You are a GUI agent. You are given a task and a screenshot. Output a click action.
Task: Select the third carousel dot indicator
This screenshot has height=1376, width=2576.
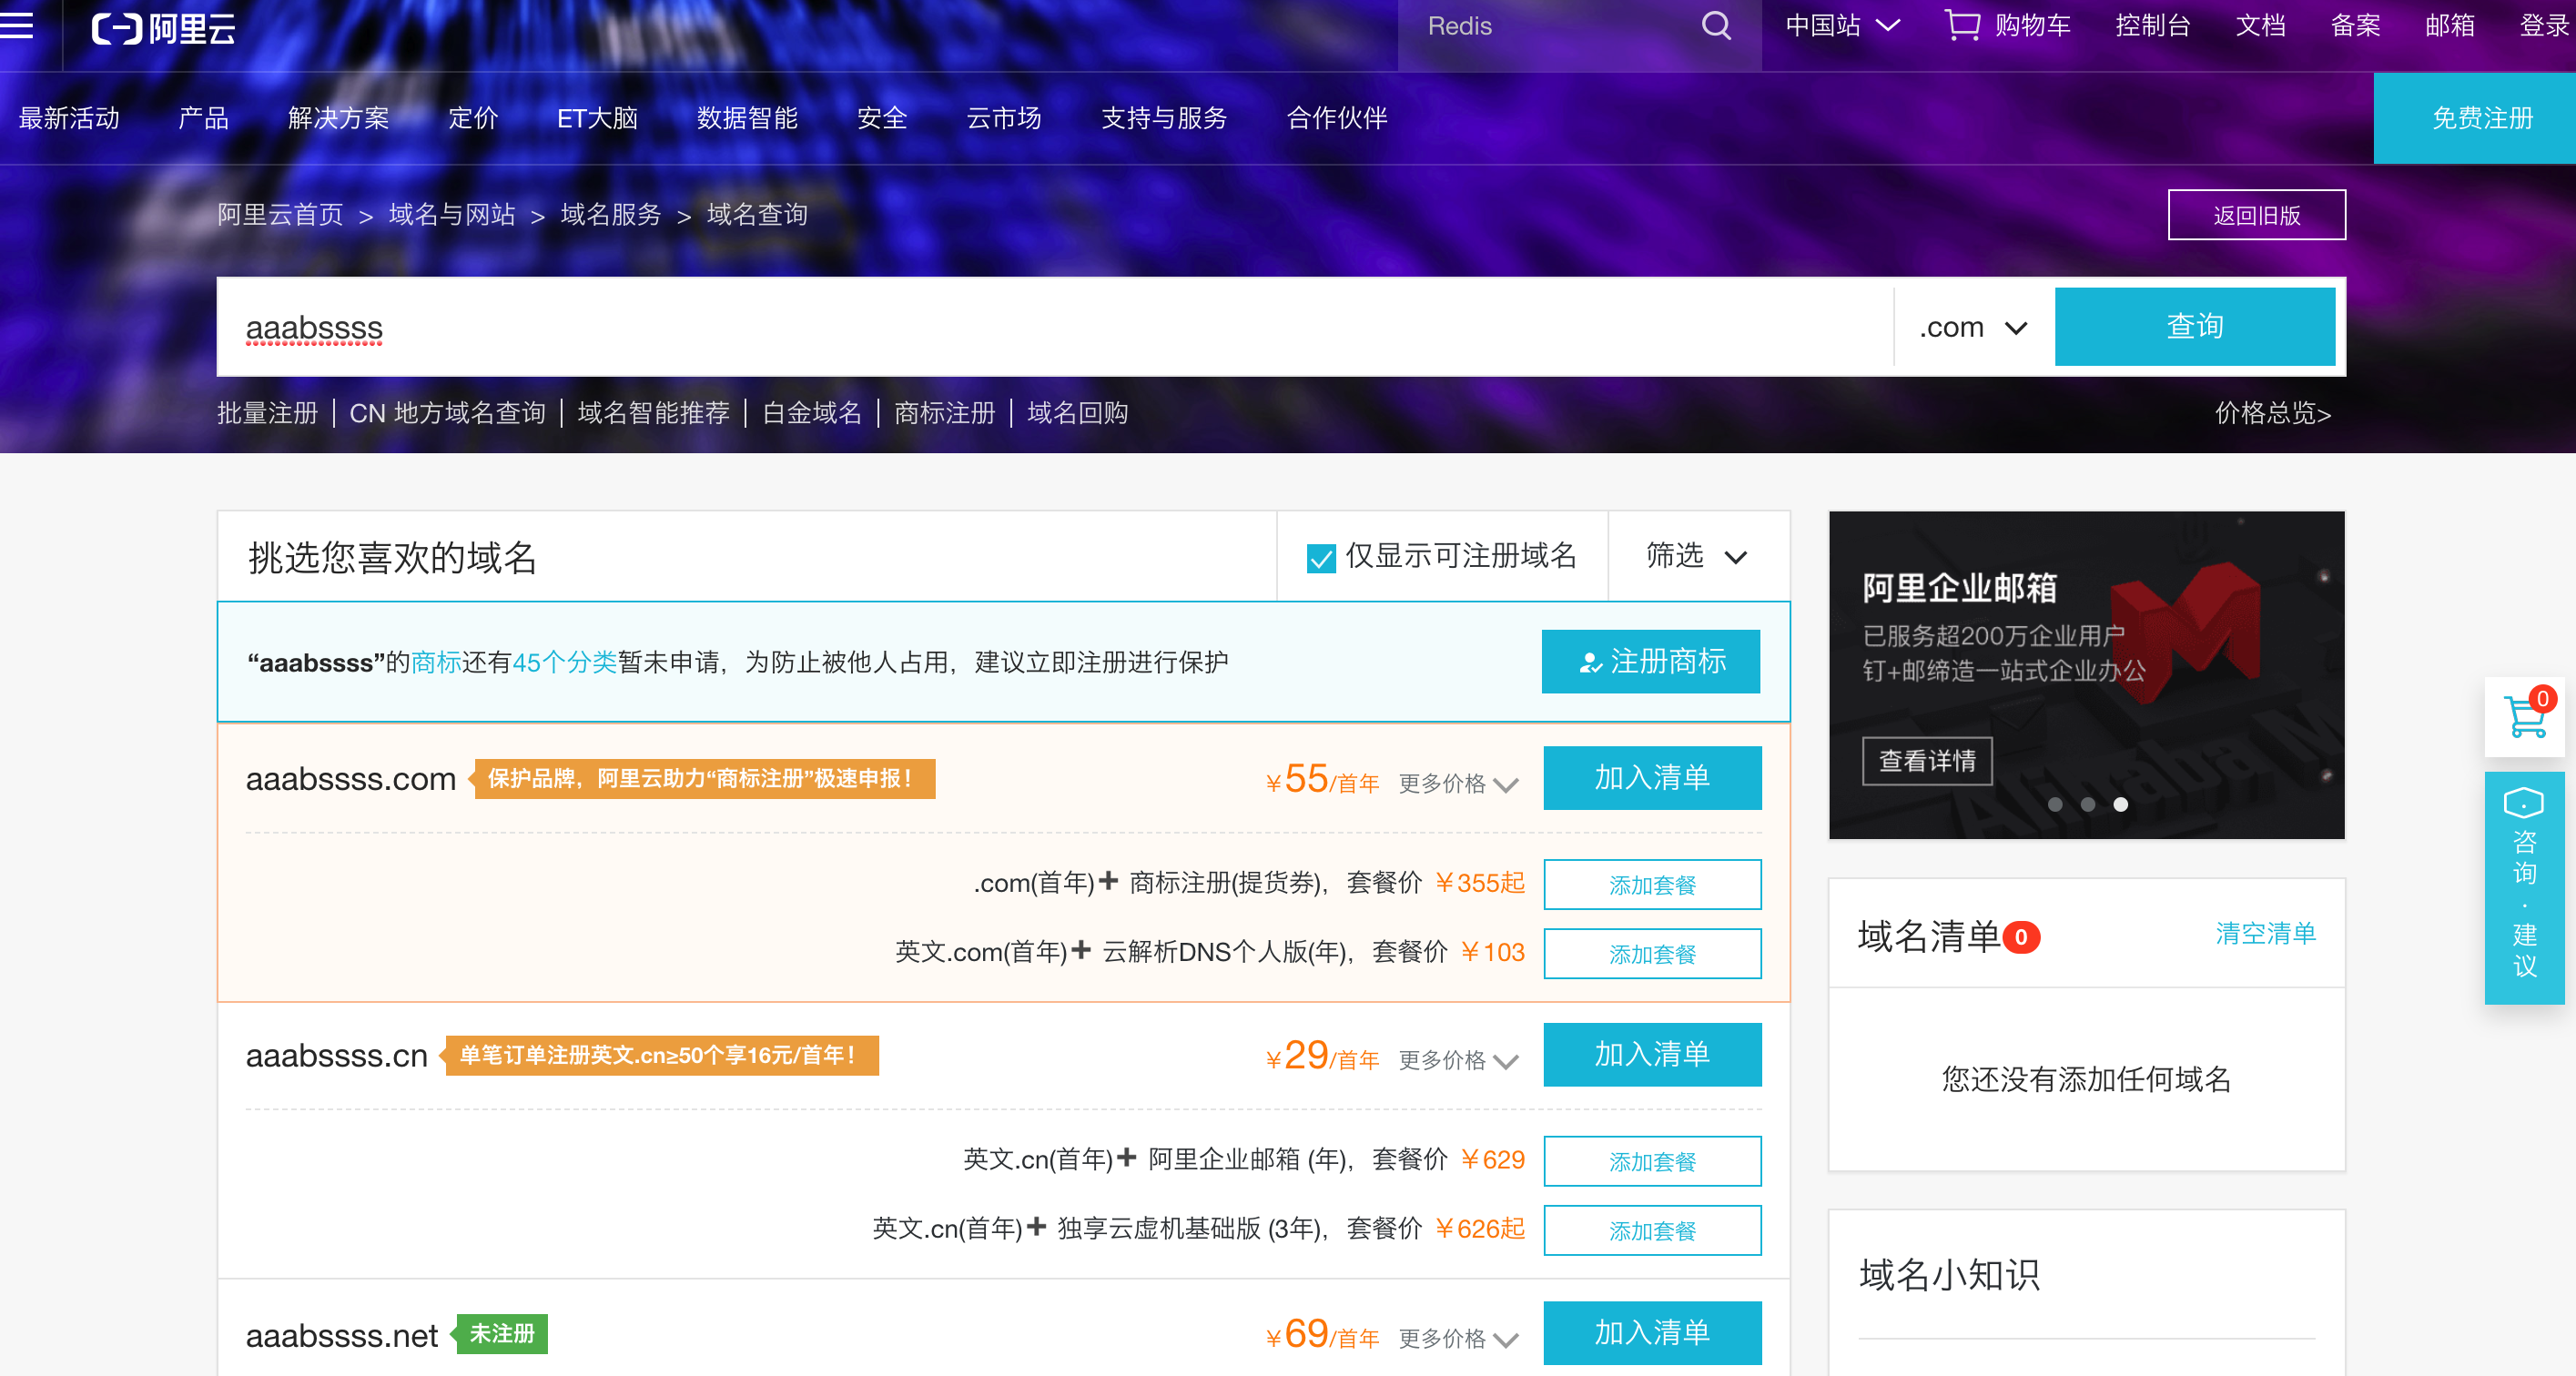2120,804
